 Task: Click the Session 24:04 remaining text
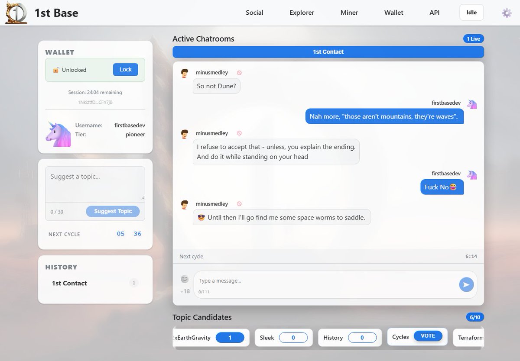pos(95,92)
